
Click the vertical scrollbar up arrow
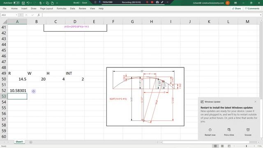[x=261, y=20]
